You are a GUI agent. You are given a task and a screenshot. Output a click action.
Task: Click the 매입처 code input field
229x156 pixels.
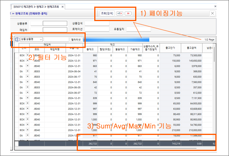click(x=36, y=30)
